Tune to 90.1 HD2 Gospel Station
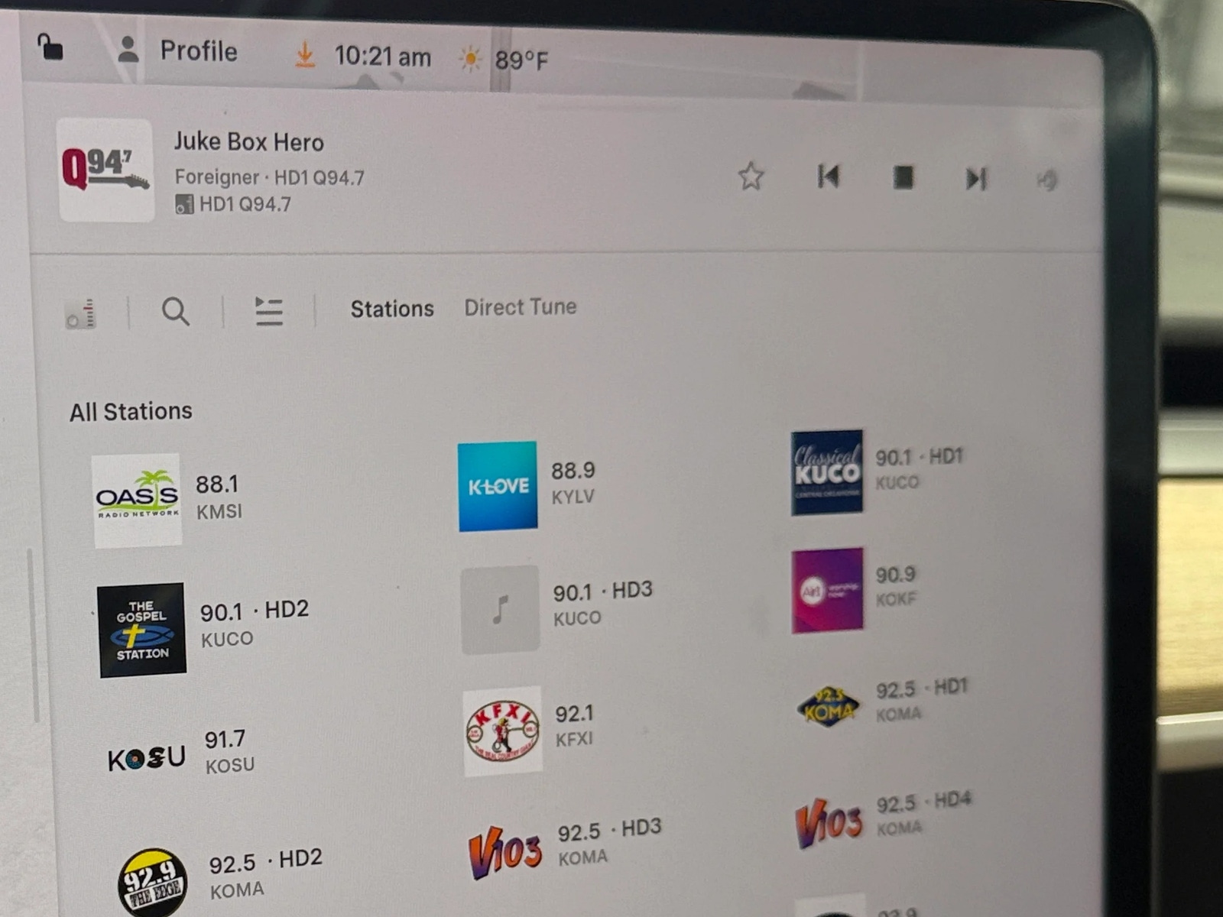The image size is (1223, 917). pyautogui.click(x=204, y=629)
